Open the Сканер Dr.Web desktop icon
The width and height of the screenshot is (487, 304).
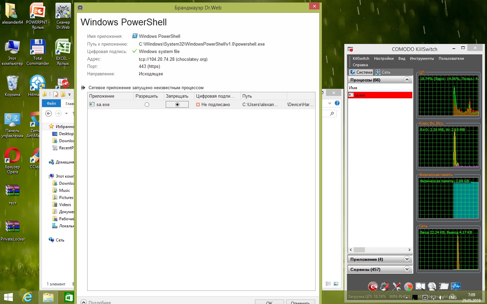coord(63,16)
